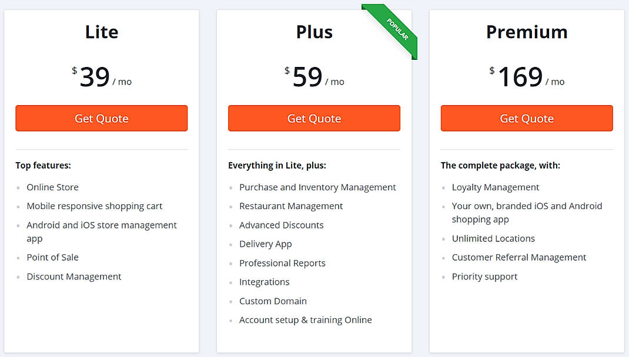
Task: Click the Get Quote button under Lite
Action: coord(101,118)
